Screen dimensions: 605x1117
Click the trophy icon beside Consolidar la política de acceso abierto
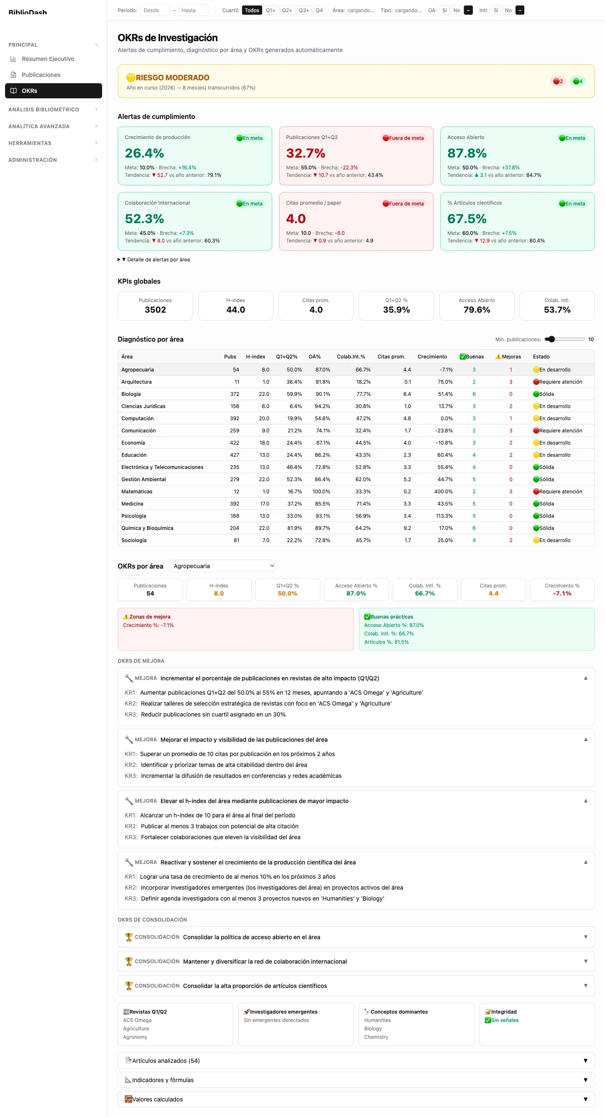129,937
